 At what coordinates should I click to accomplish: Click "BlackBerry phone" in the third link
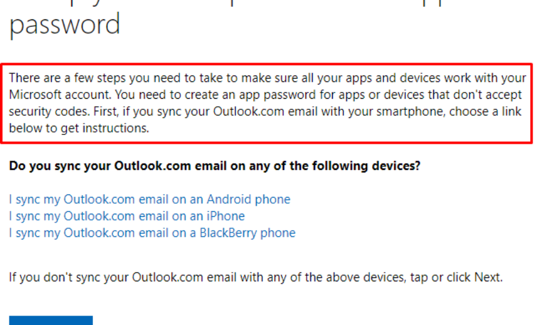[x=247, y=233]
